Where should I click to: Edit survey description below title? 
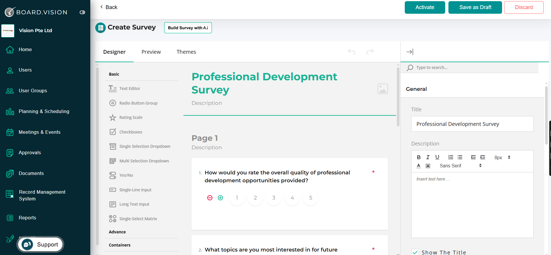[x=207, y=103]
